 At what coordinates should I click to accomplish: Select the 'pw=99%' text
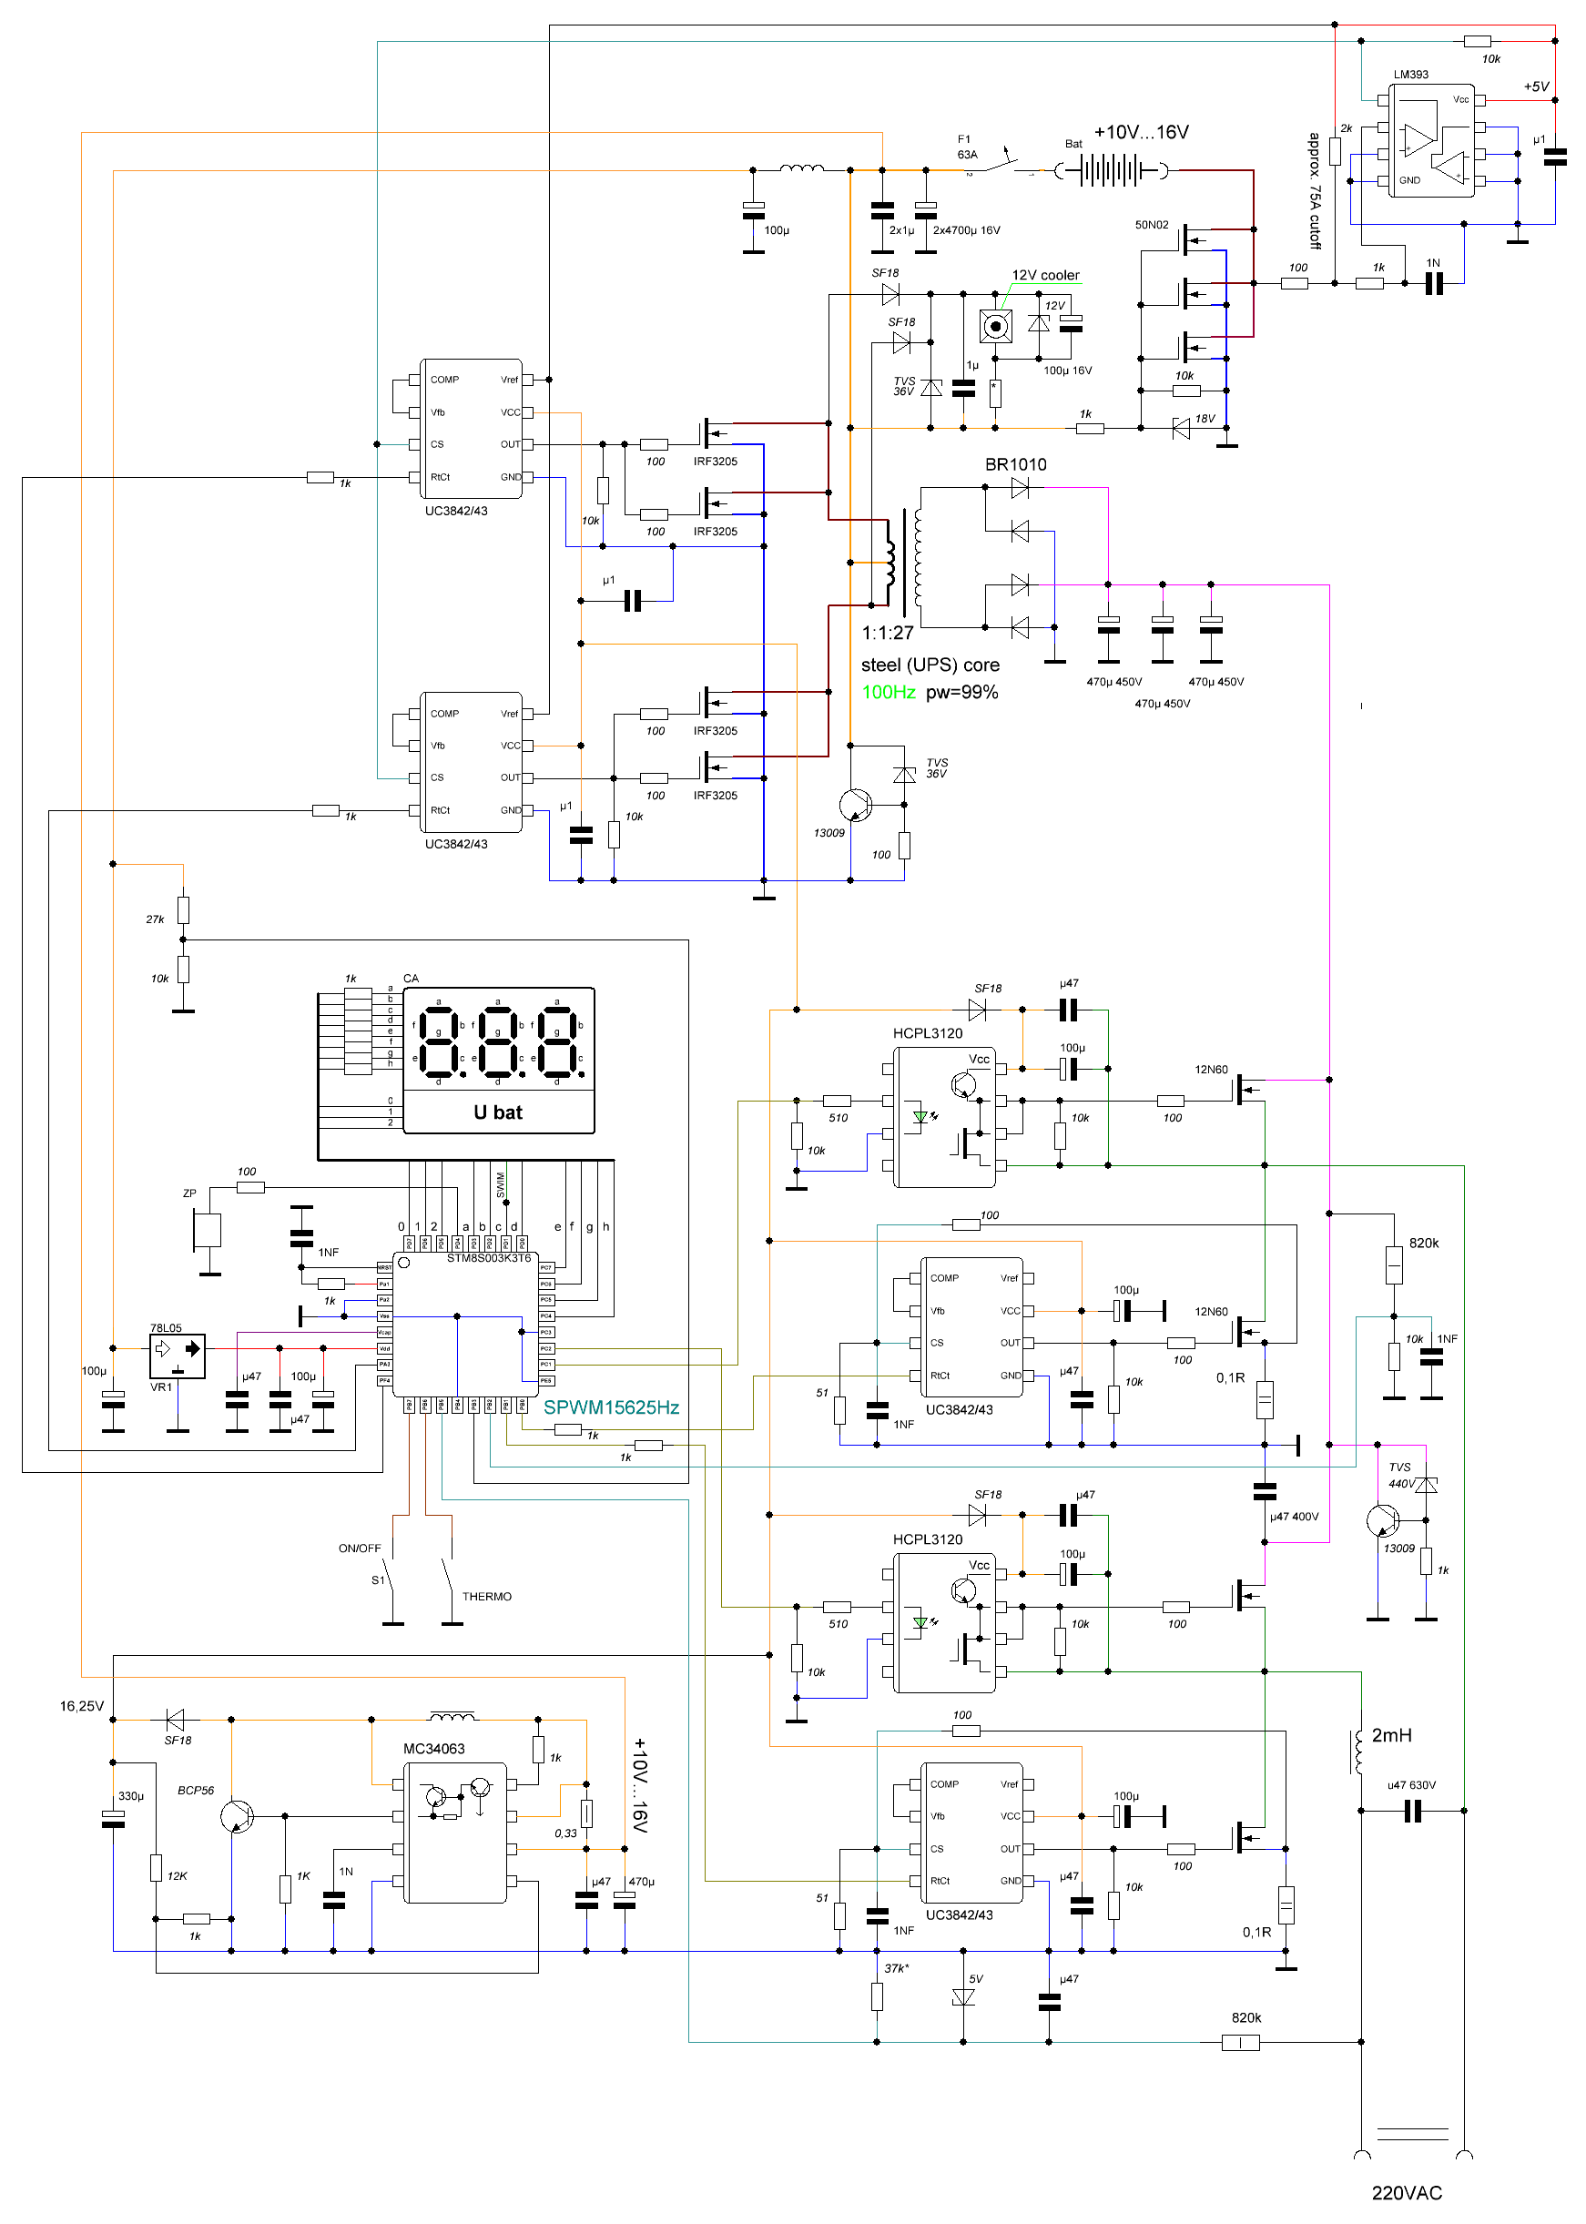coord(962,692)
